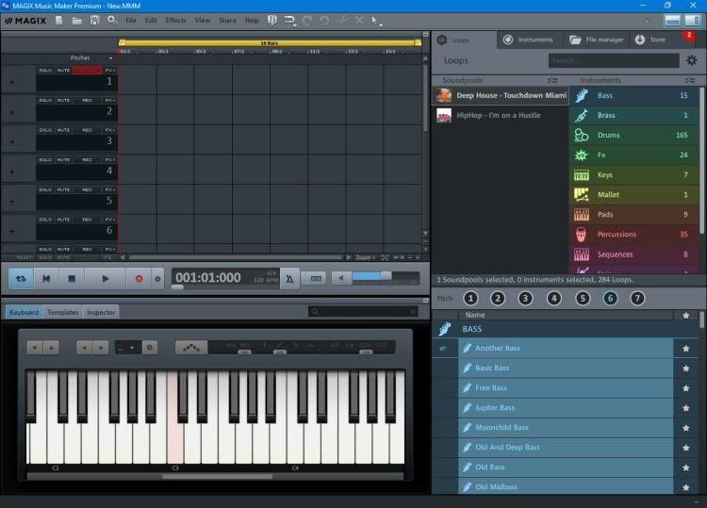Click the speaker mute icon by the volume slider
Screen dimensions: 707x508
(341, 279)
